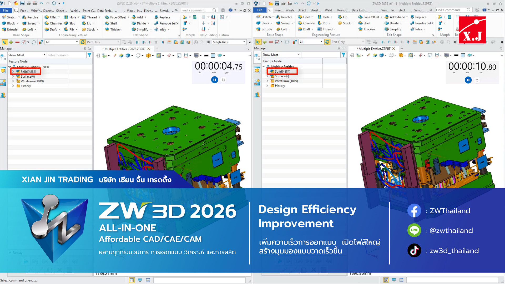Expand the Solid(4884) node in left tree
Screen dimensions: 505x284
13,72
